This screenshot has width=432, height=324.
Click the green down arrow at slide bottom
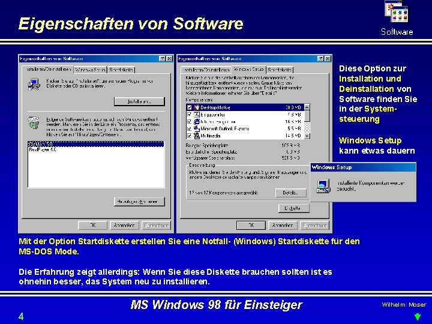[418, 317]
